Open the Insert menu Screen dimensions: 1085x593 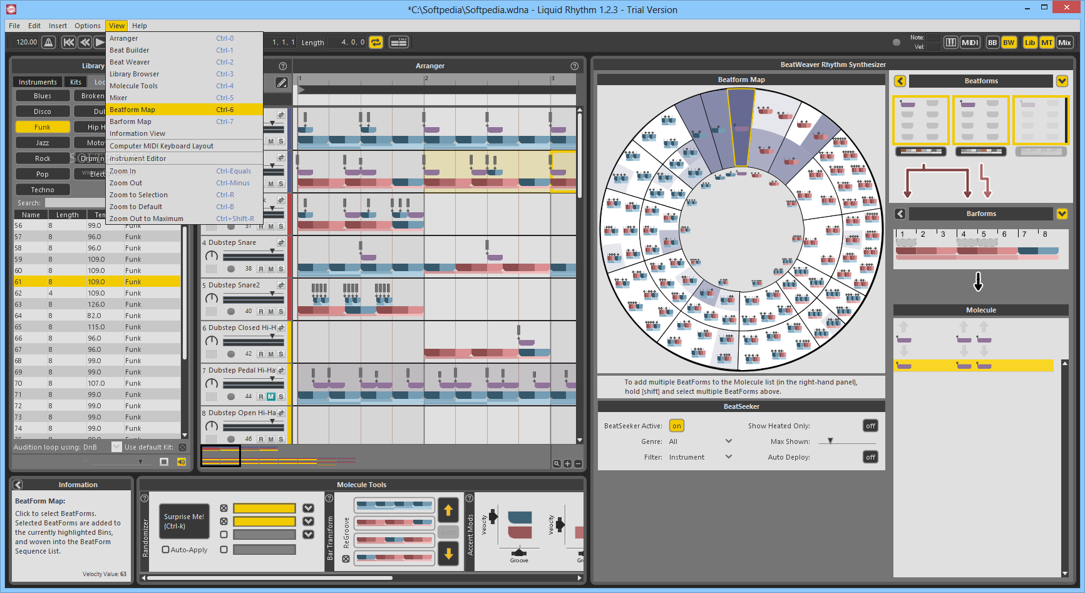coord(58,26)
